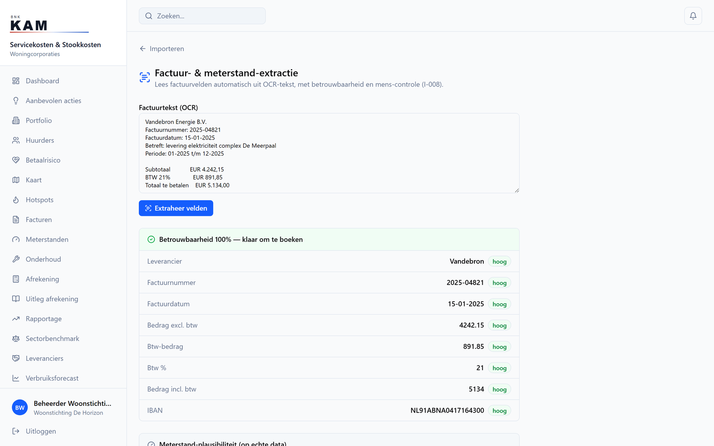This screenshot has width=714, height=446.
Task: Click the Afrekening calculator icon
Action: [16, 279]
